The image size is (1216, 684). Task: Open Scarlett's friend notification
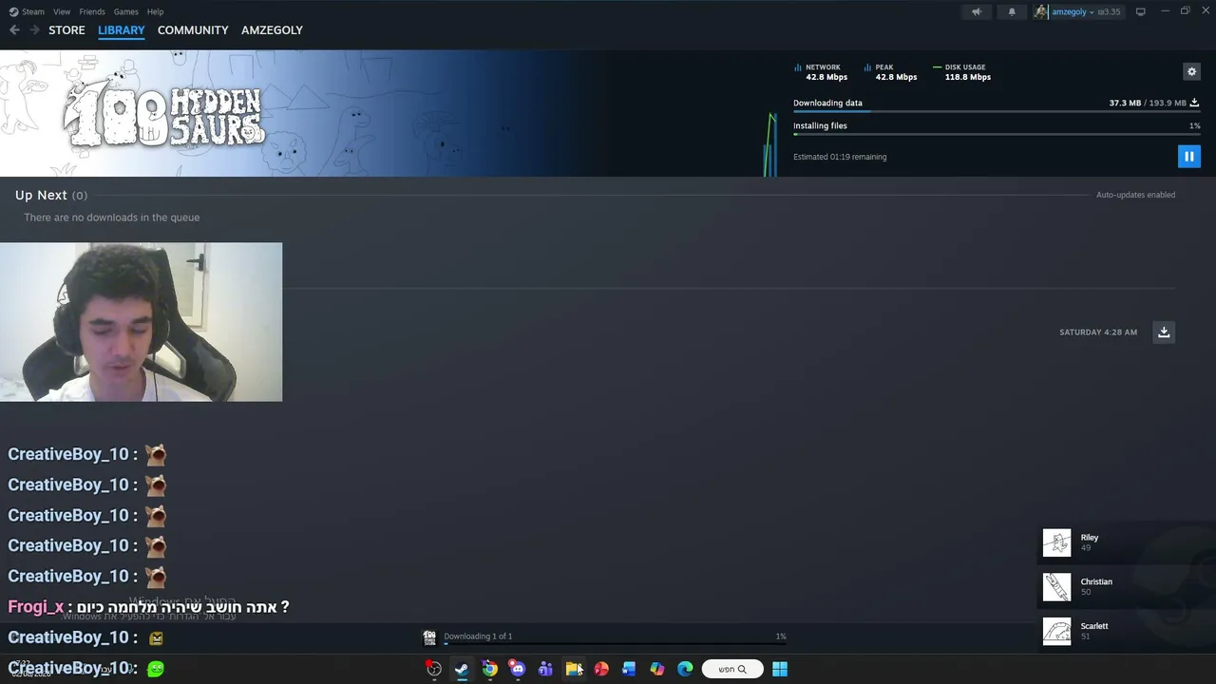pyautogui.click(x=1127, y=631)
